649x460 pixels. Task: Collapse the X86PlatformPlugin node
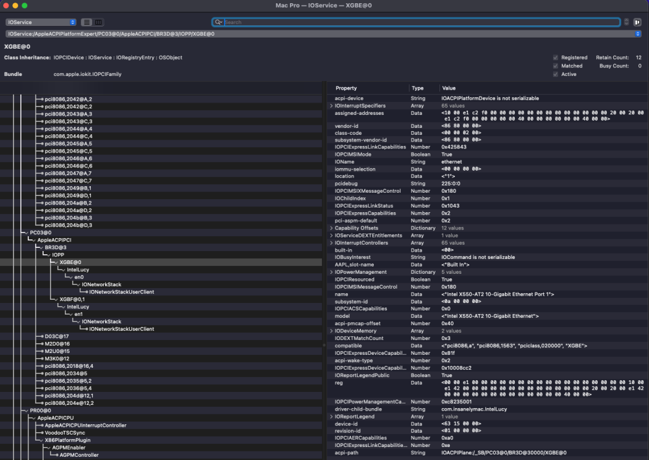pos(42,441)
